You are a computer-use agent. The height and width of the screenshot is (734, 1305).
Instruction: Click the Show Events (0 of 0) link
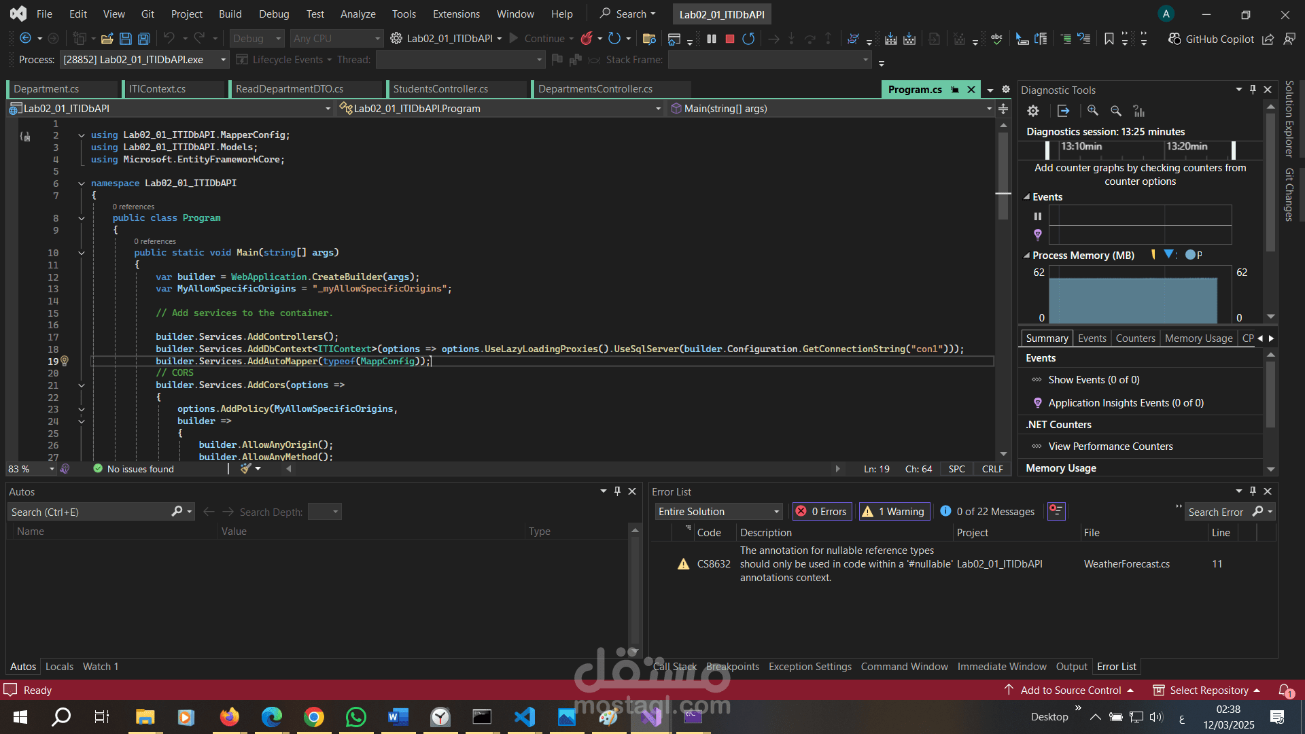tap(1093, 380)
